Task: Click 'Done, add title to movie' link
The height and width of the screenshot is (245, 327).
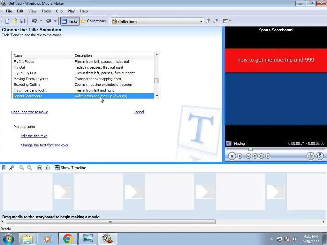Action: point(30,112)
